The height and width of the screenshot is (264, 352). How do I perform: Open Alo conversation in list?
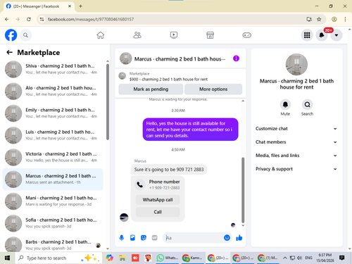(x=53, y=91)
